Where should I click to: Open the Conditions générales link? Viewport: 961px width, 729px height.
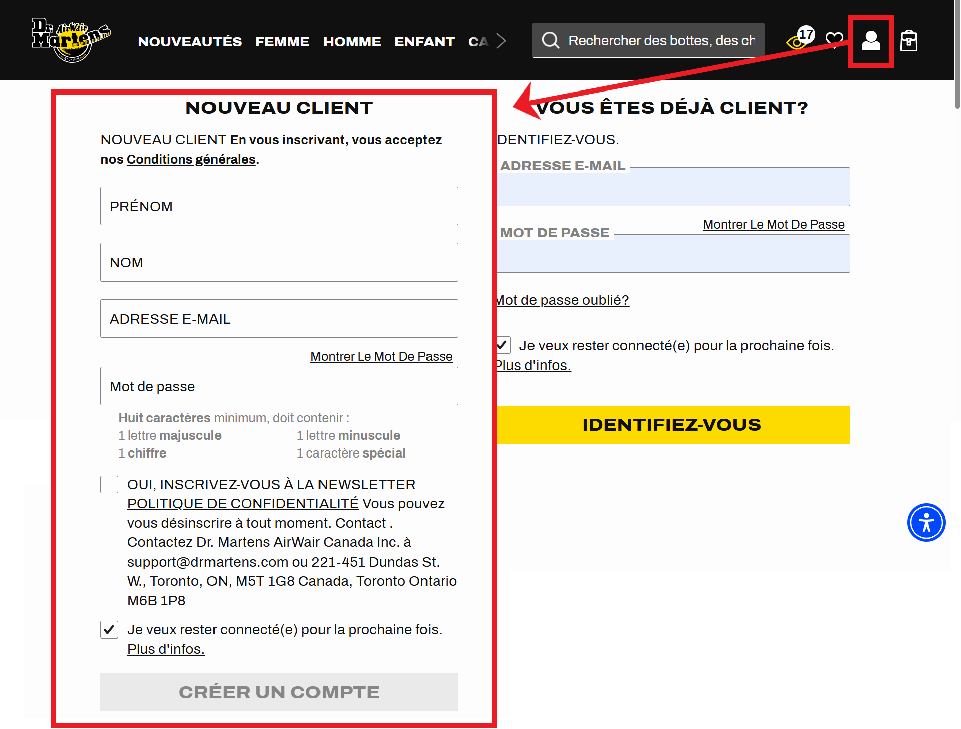(190, 159)
